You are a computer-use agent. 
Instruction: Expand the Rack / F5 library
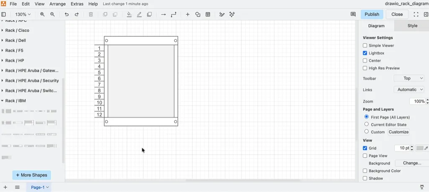pyautogui.click(x=15, y=50)
